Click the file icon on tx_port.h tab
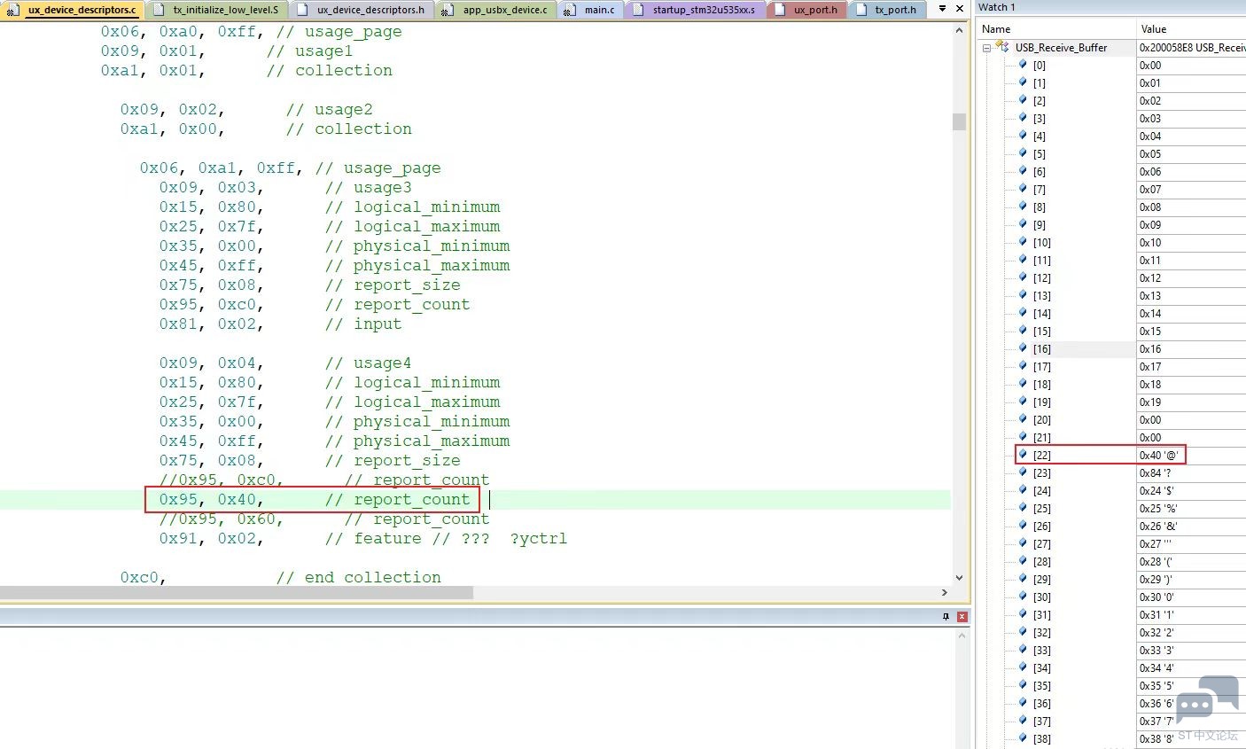The width and height of the screenshot is (1246, 749). (861, 10)
